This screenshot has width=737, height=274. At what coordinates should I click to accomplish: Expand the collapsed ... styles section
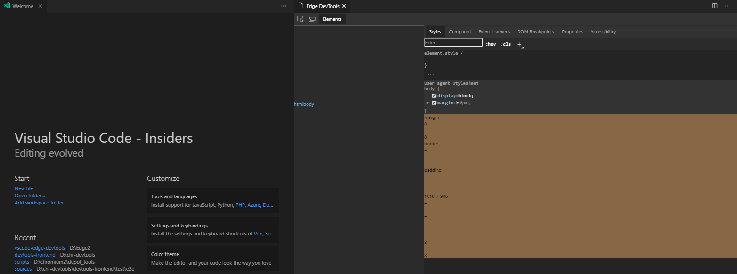tap(430, 73)
